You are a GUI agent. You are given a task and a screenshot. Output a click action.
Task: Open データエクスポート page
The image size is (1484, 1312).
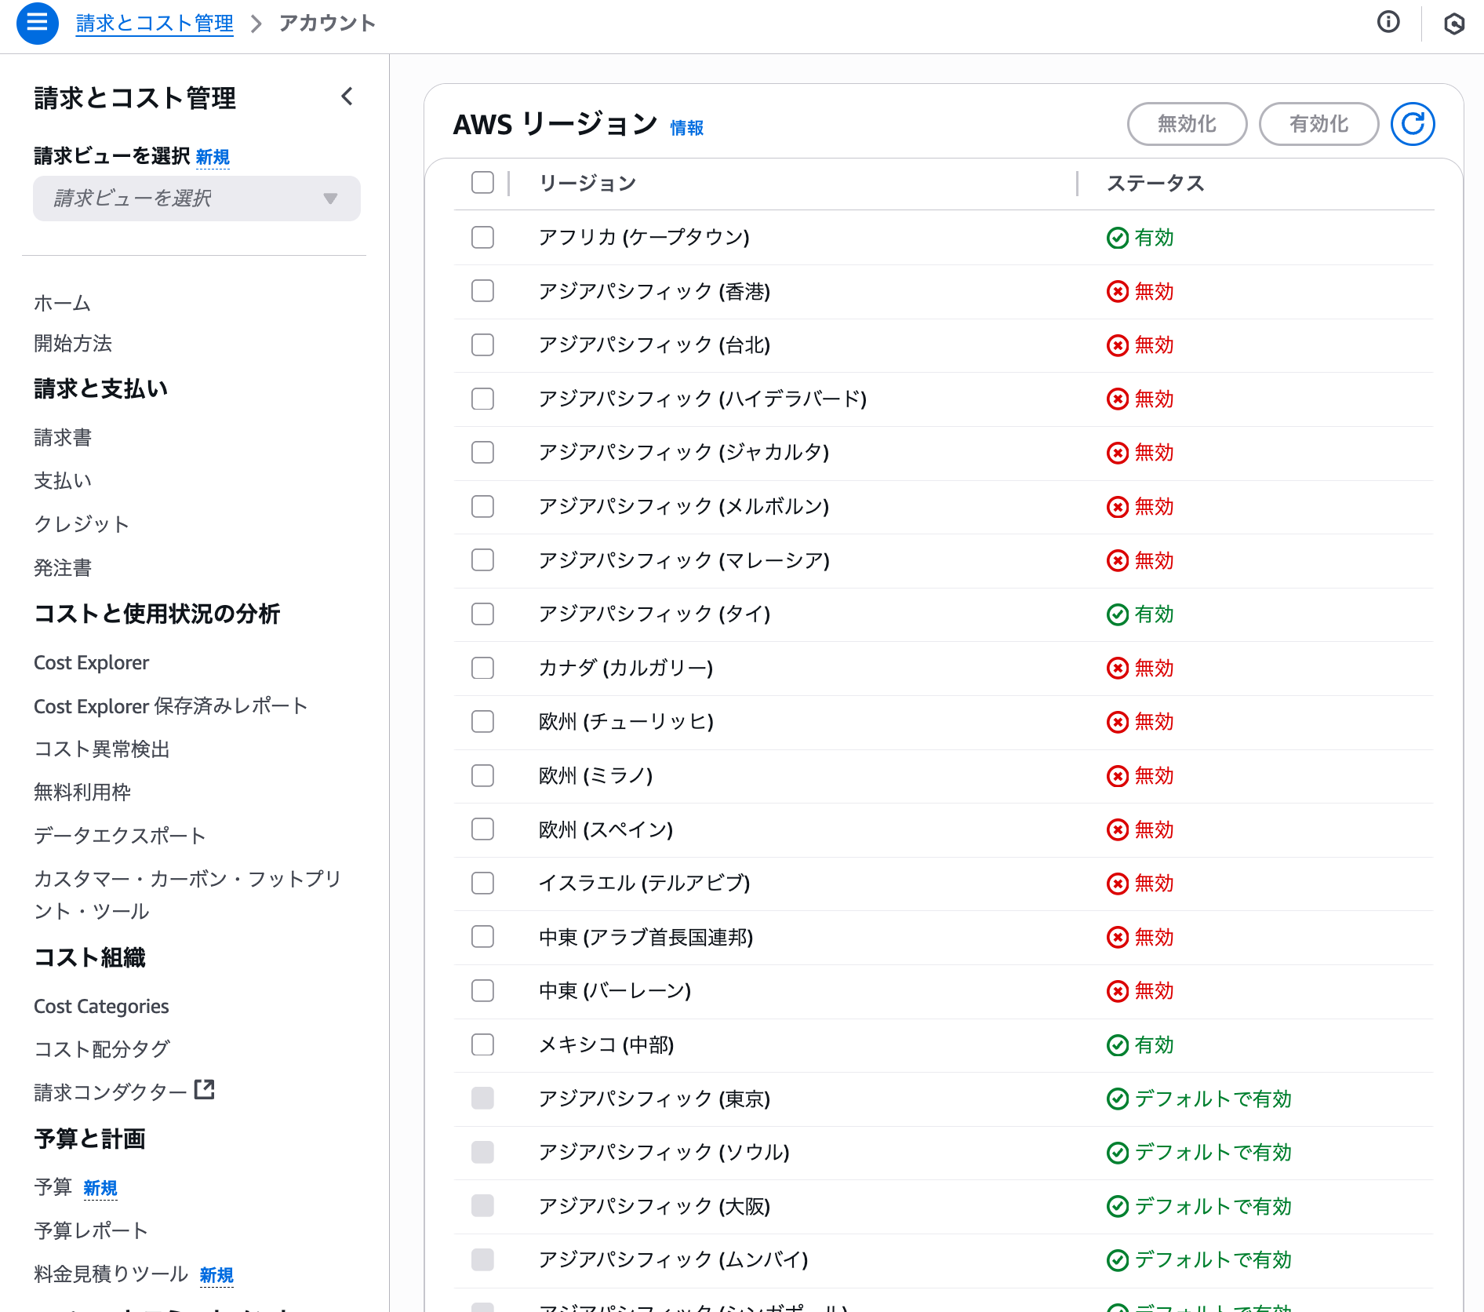120,836
